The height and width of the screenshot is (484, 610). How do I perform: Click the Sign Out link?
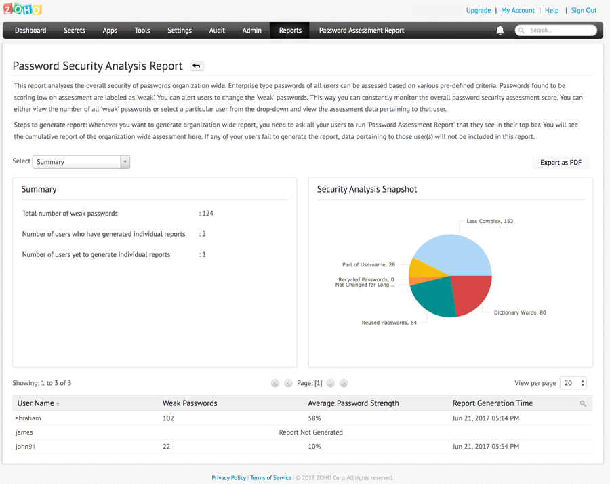(584, 10)
